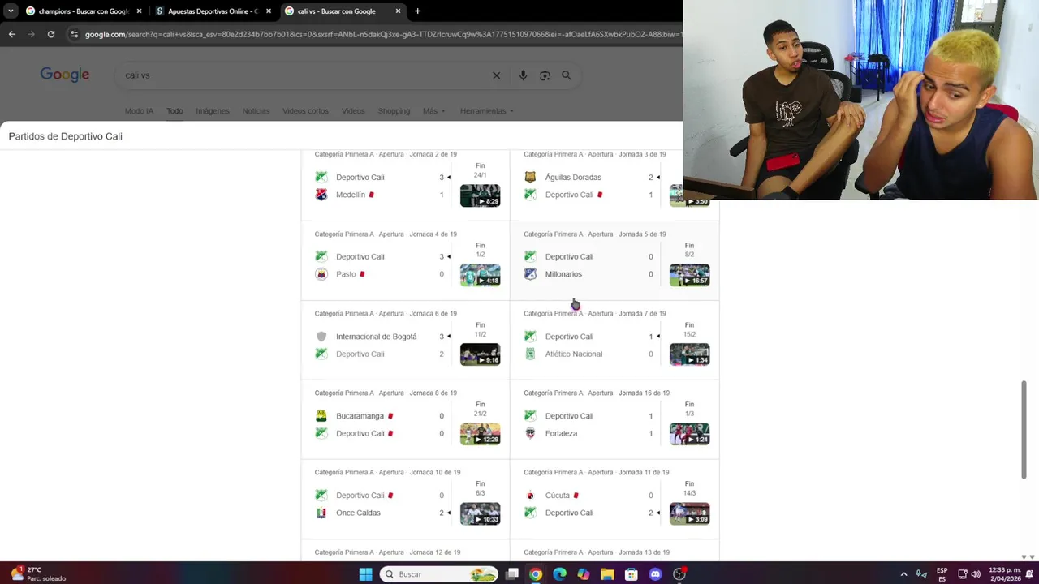Show hidden system tray icons
Viewport: 1039px width, 584px height.
pos(903,574)
